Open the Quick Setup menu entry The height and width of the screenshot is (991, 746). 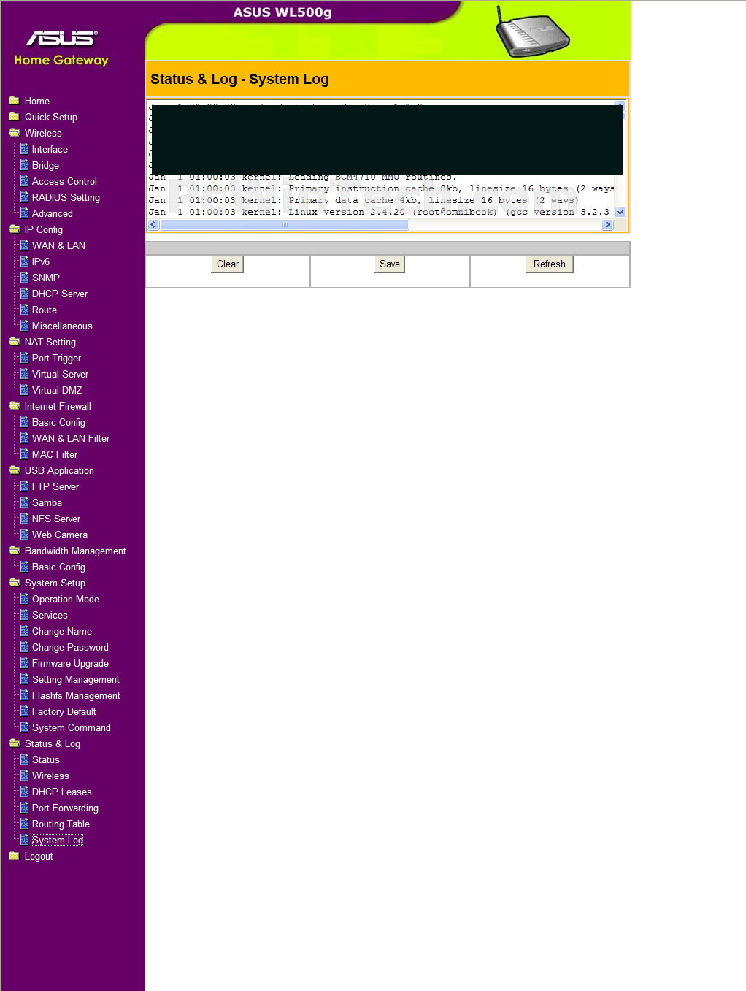click(x=51, y=117)
